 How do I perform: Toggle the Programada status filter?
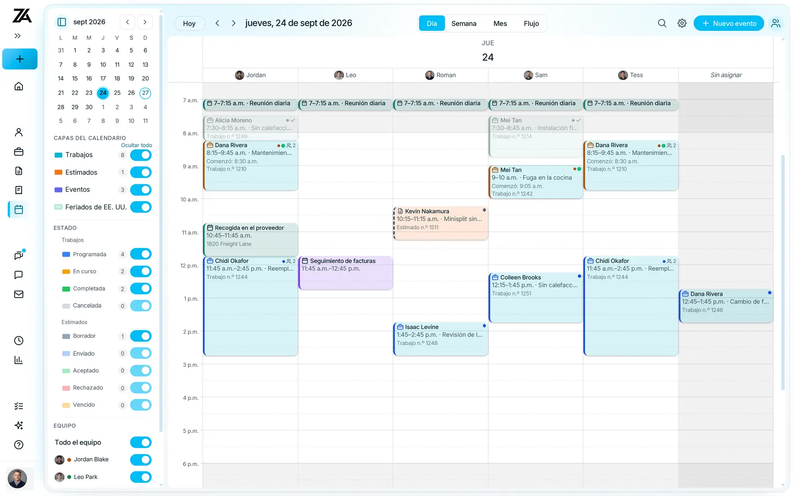[x=141, y=254]
